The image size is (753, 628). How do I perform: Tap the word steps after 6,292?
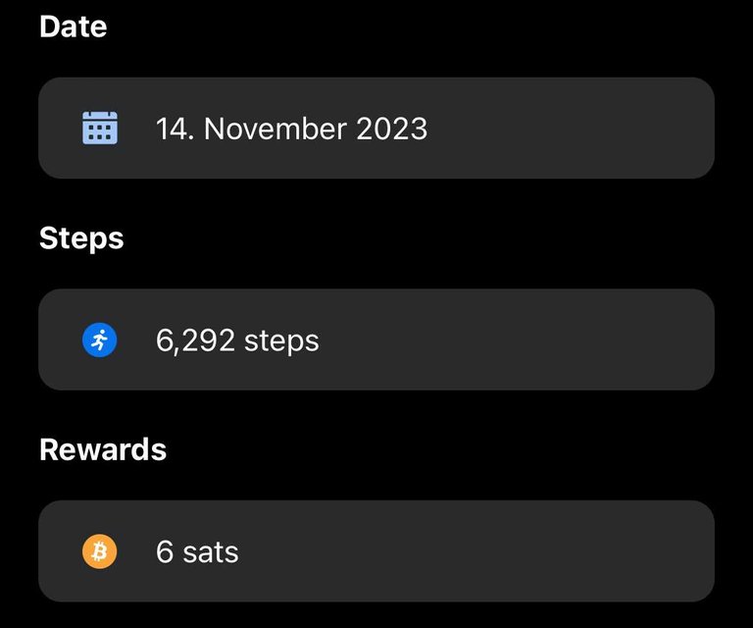[x=281, y=342]
